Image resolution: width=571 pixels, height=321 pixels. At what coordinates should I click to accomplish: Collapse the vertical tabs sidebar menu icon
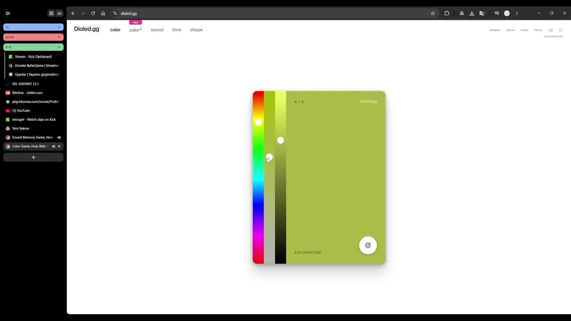coord(8,13)
